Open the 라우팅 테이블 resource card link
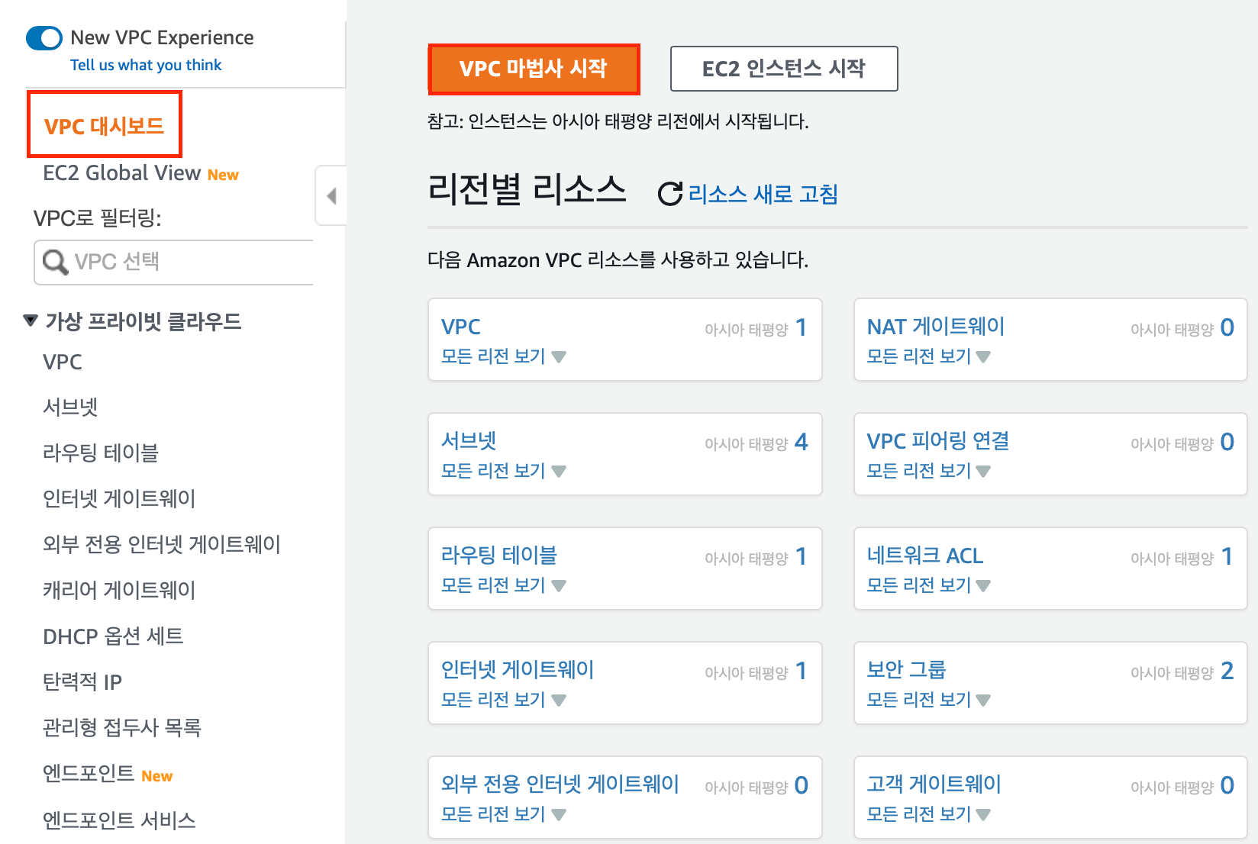The width and height of the screenshot is (1258, 844). tap(499, 556)
